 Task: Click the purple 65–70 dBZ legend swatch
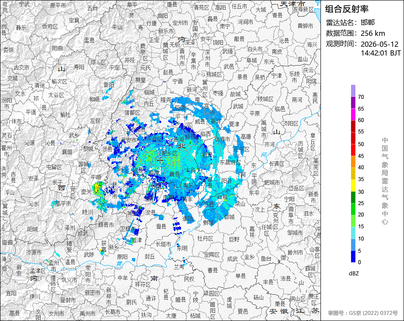pos(353,102)
